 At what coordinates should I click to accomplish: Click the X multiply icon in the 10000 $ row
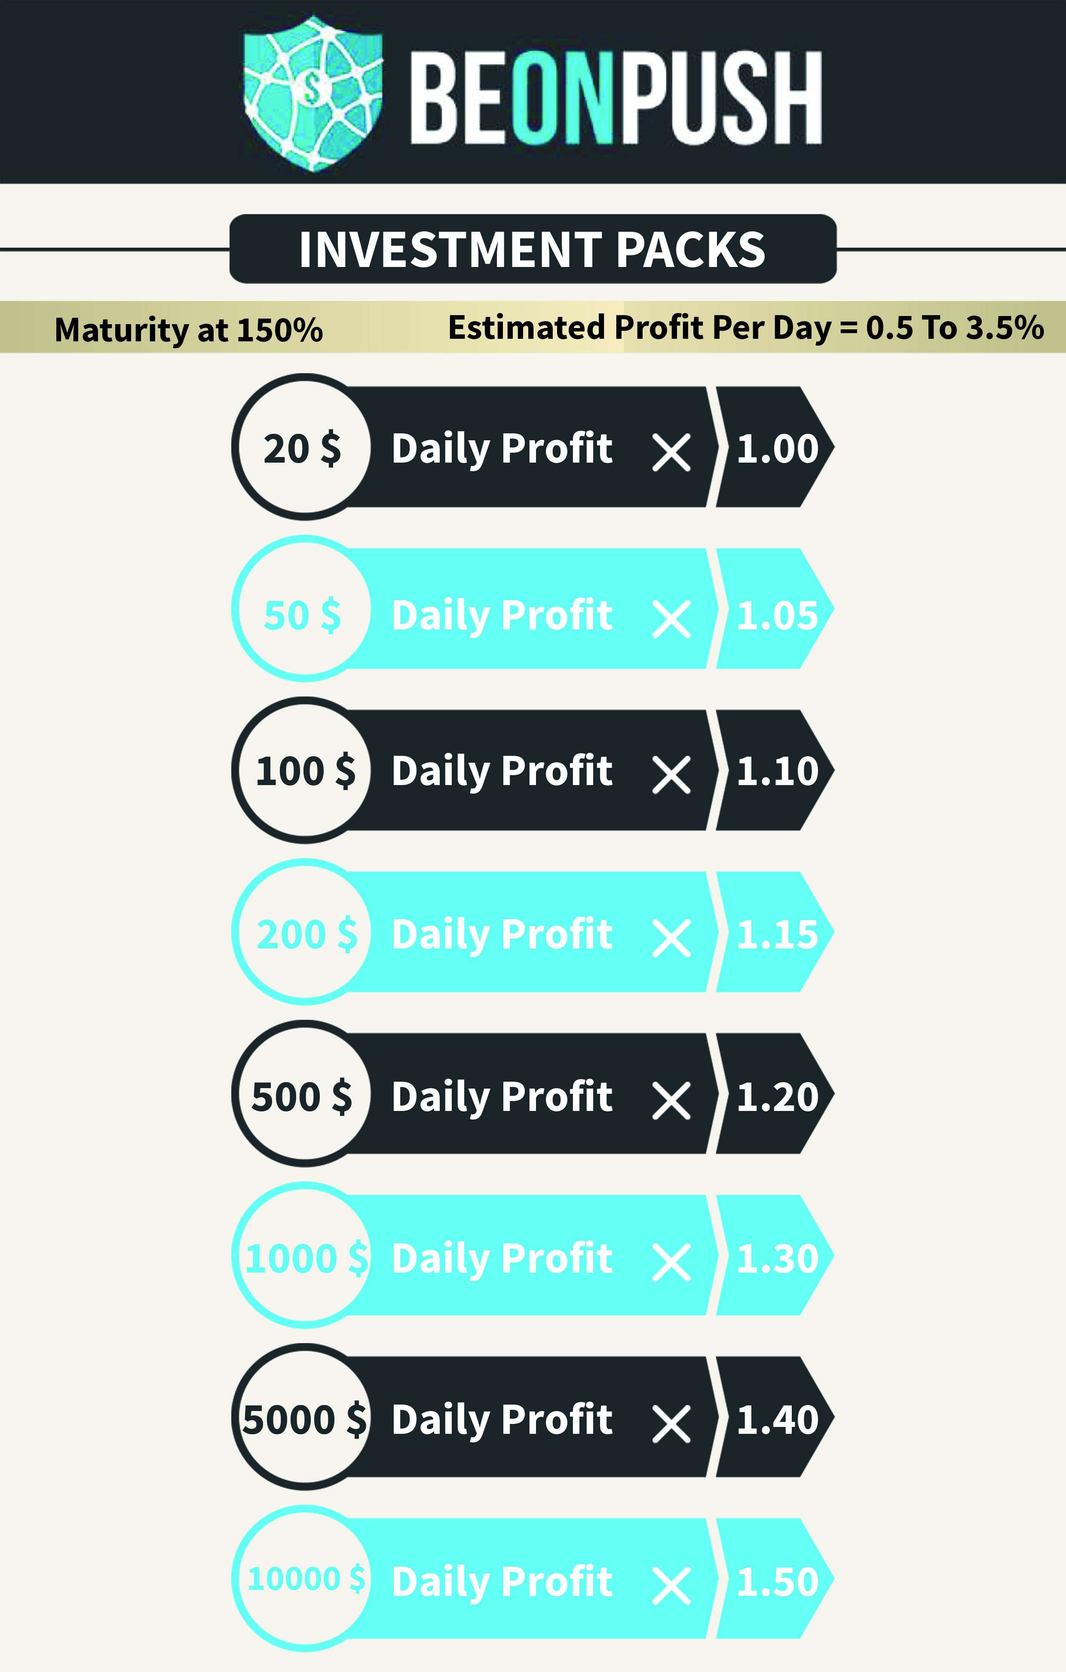[671, 1586]
